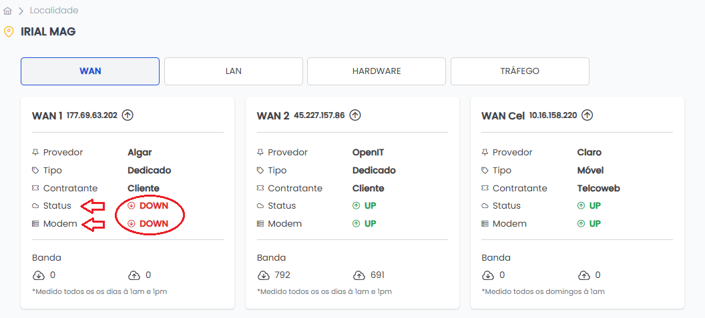Click the up-arrow icon next to WAN 2 IP
The image size is (705, 318).
tap(355, 115)
